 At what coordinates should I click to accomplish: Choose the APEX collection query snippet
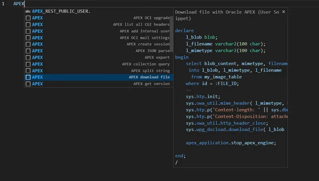(x=99, y=64)
